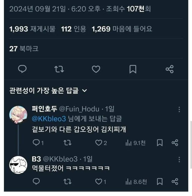View the 1,269 likes list

122,29
